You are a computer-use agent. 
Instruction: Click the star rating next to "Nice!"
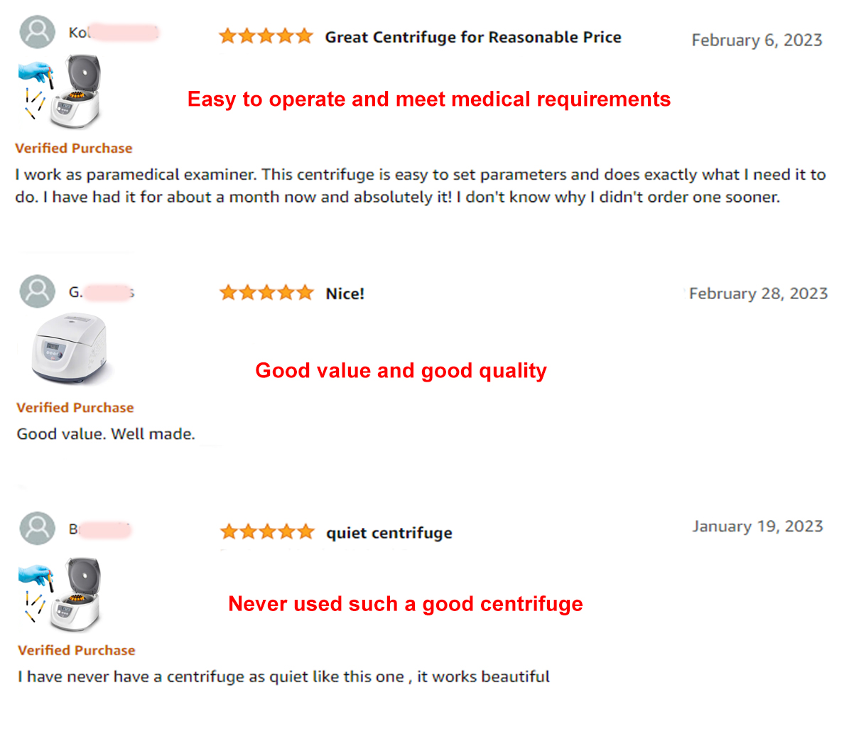coord(266,293)
